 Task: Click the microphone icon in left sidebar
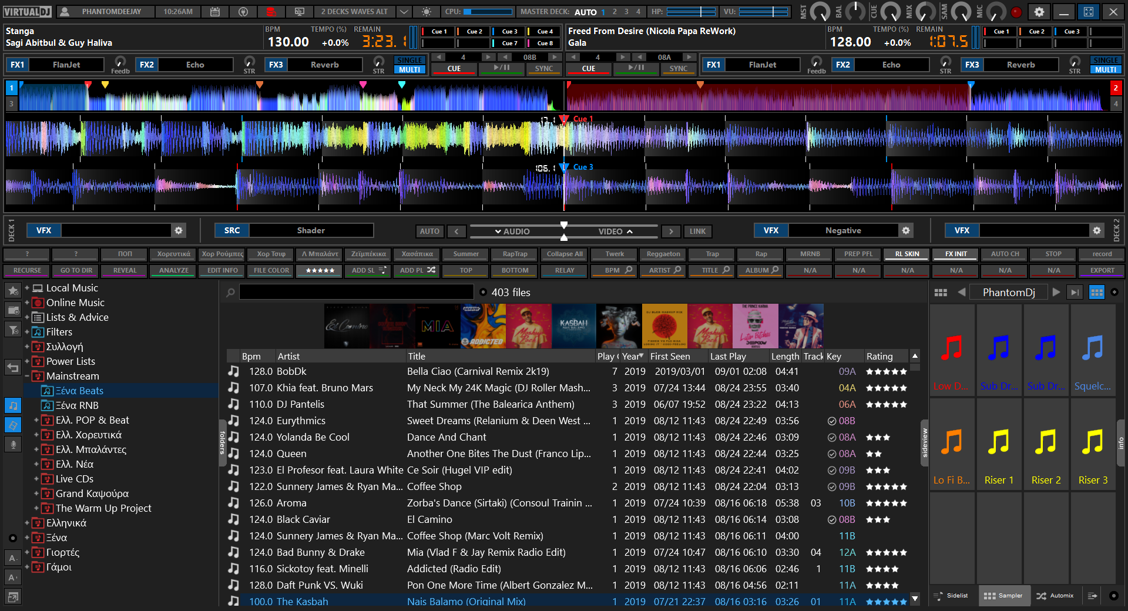[x=13, y=445]
